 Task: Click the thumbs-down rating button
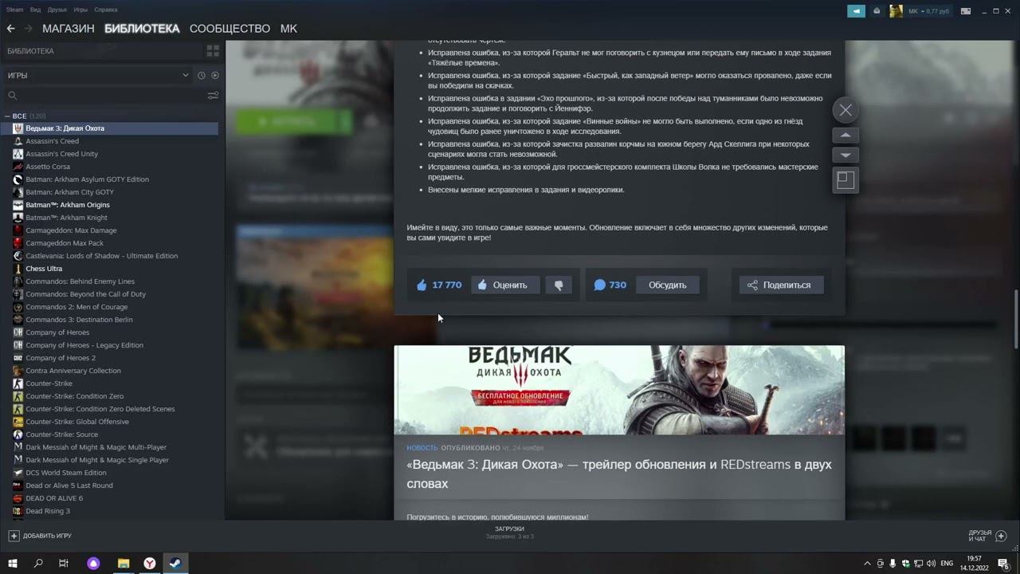(x=559, y=285)
